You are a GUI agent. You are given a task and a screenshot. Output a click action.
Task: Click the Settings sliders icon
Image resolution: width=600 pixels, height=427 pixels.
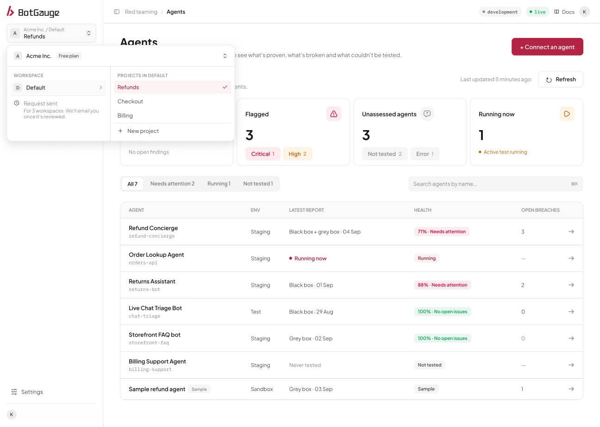click(x=14, y=392)
